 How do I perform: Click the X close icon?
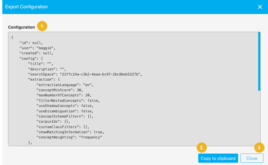(260, 7)
